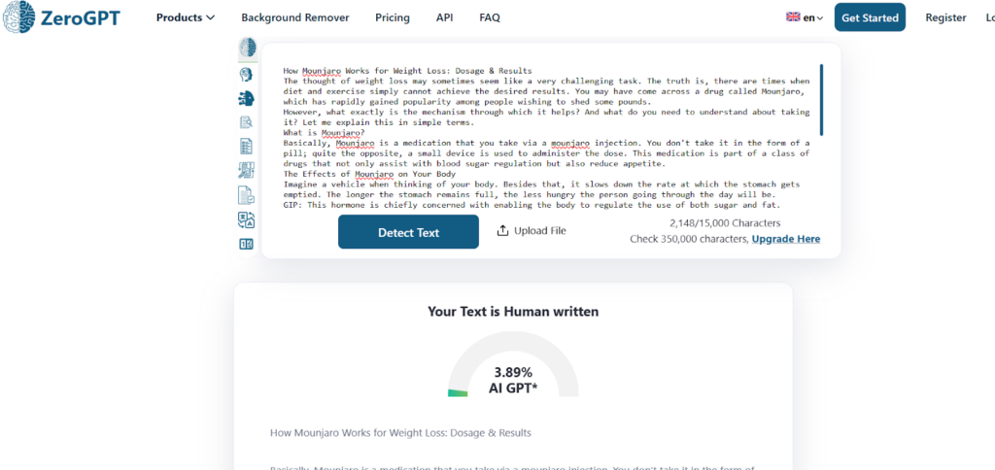Click the upload icon beside Upload File
995x470 pixels.
point(502,231)
